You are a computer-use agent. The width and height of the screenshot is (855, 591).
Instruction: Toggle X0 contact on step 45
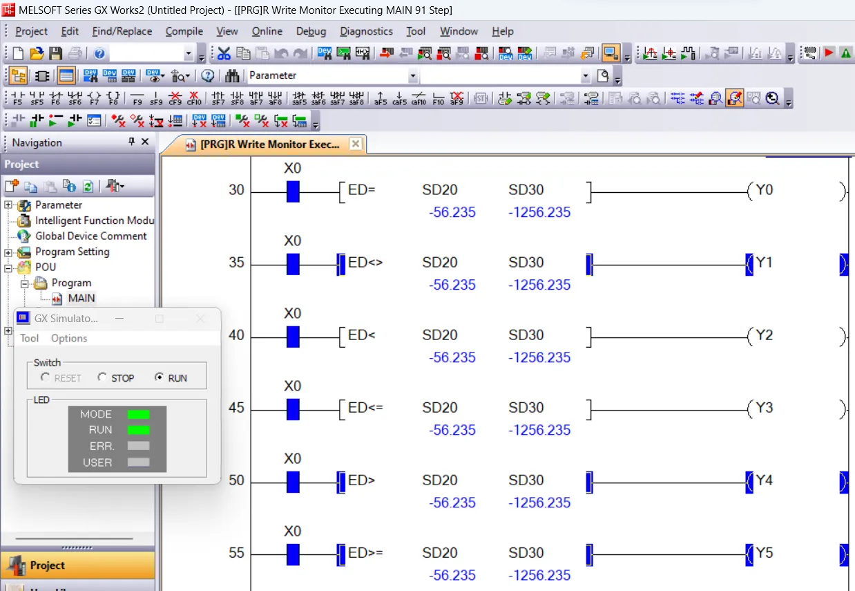293,409
